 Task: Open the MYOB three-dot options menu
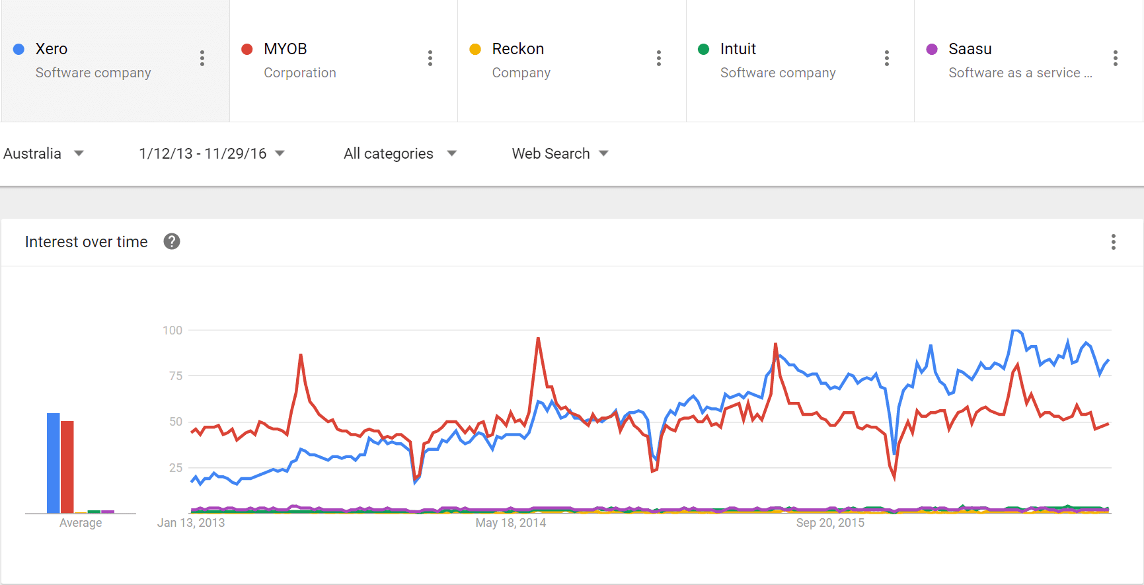(430, 58)
